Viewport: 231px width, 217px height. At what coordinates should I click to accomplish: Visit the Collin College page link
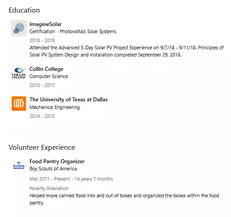pos(46,69)
